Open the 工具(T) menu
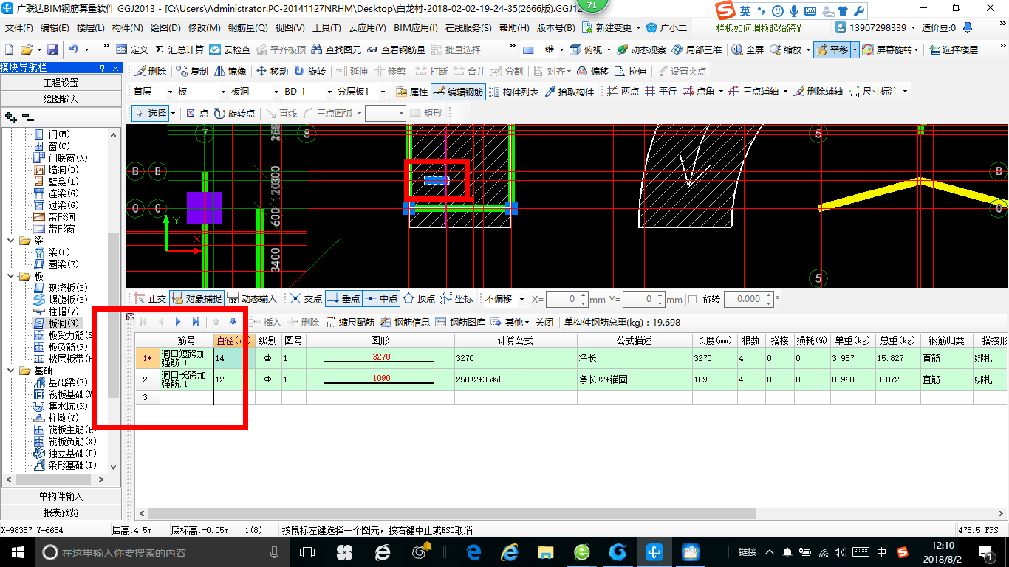 (x=326, y=27)
